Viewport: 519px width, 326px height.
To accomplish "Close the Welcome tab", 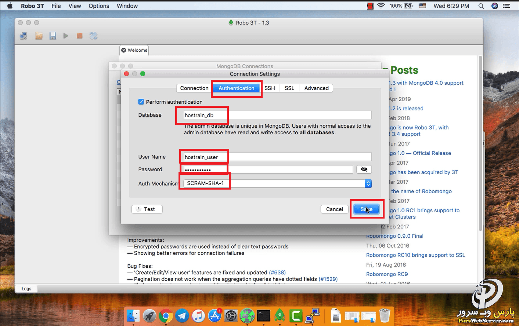I will click(124, 50).
